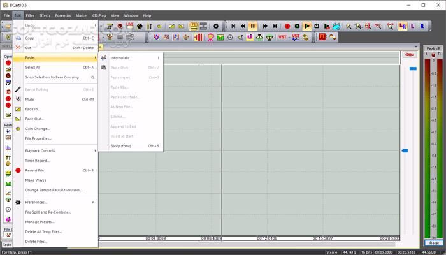Click the red Record button in toolbar
The width and height of the screenshot is (446, 255).
[x=287, y=26]
